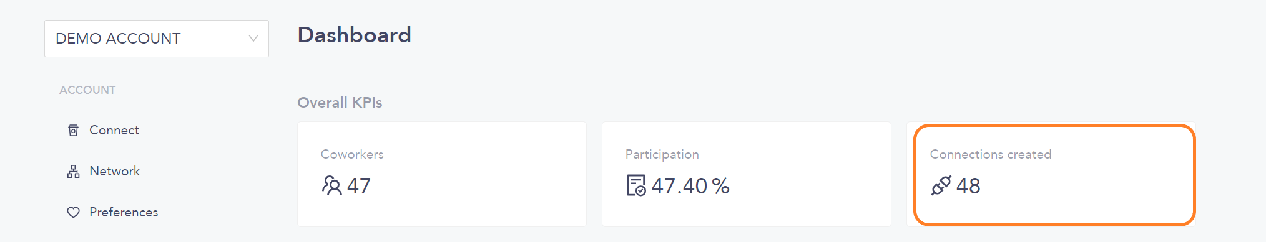Click the chevron arrow in account selector
The image size is (1266, 242).
coord(253,39)
